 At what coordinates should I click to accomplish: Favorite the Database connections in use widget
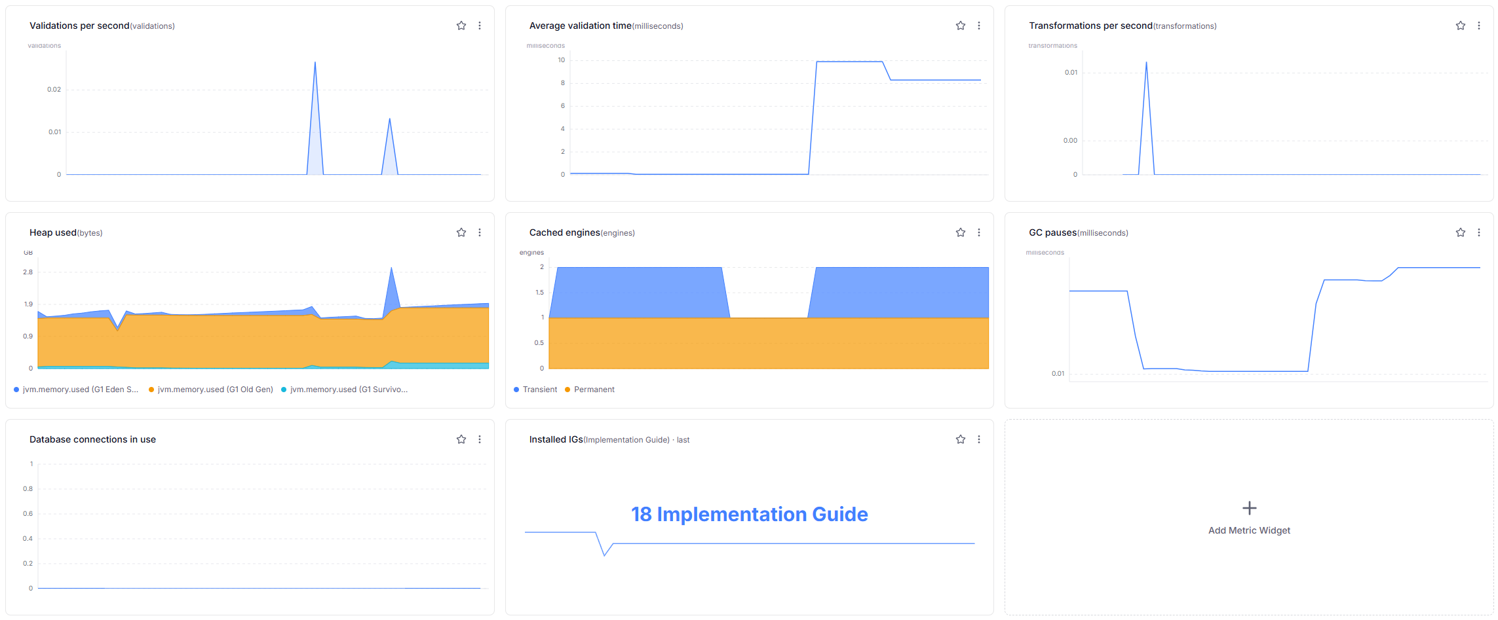(x=461, y=439)
